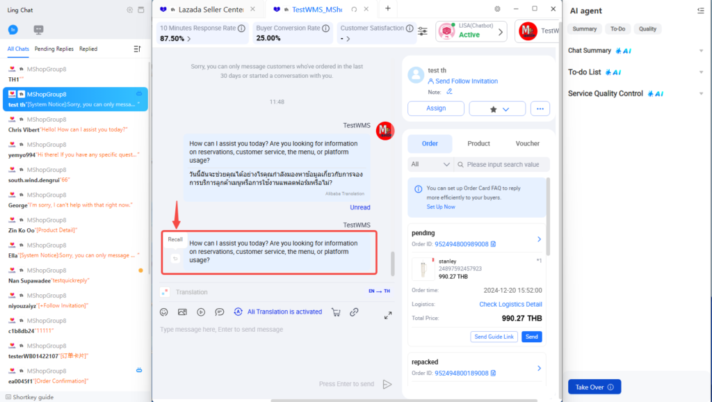This screenshot has height=402, width=712.
Task: Refresh the TestWMS_MShop tab
Action: click(354, 9)
